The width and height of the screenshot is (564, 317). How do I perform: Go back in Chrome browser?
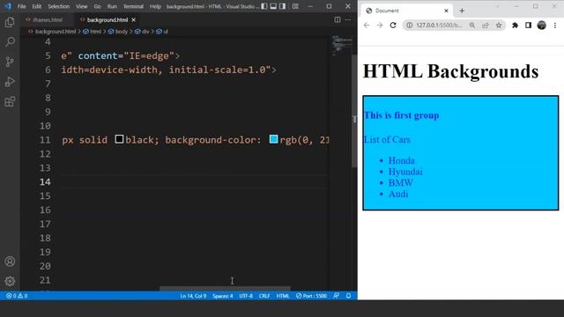[x=367, y=26]
